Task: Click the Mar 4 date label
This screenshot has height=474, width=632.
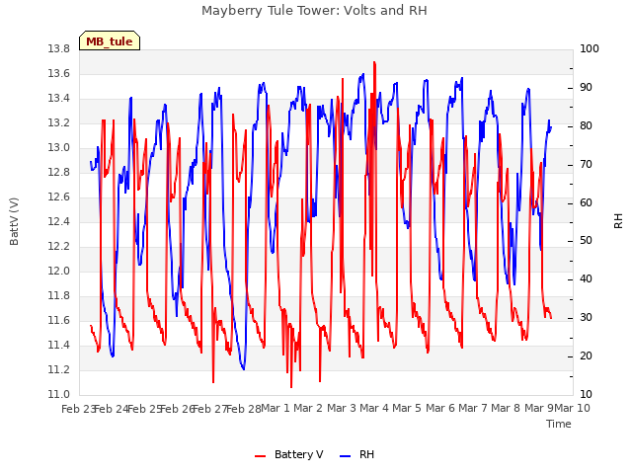Action: pos(374,408)
